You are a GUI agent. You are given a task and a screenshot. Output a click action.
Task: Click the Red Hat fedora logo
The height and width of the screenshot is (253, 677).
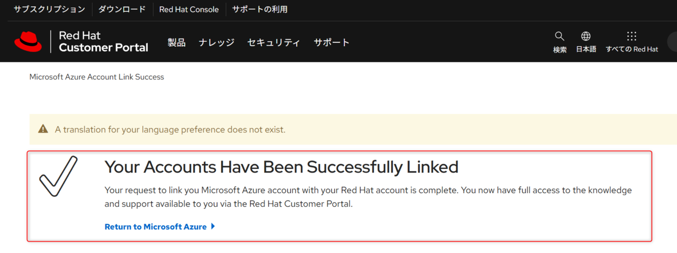pyautogui.click(x=28, y=42)
